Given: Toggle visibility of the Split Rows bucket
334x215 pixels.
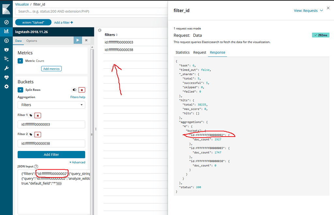Looking at the screenshot, I should tap(74, 90).
